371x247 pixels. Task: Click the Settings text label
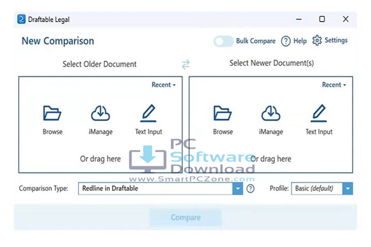(336, 40)
